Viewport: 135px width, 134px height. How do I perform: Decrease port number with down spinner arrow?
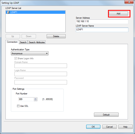[36, 100]
